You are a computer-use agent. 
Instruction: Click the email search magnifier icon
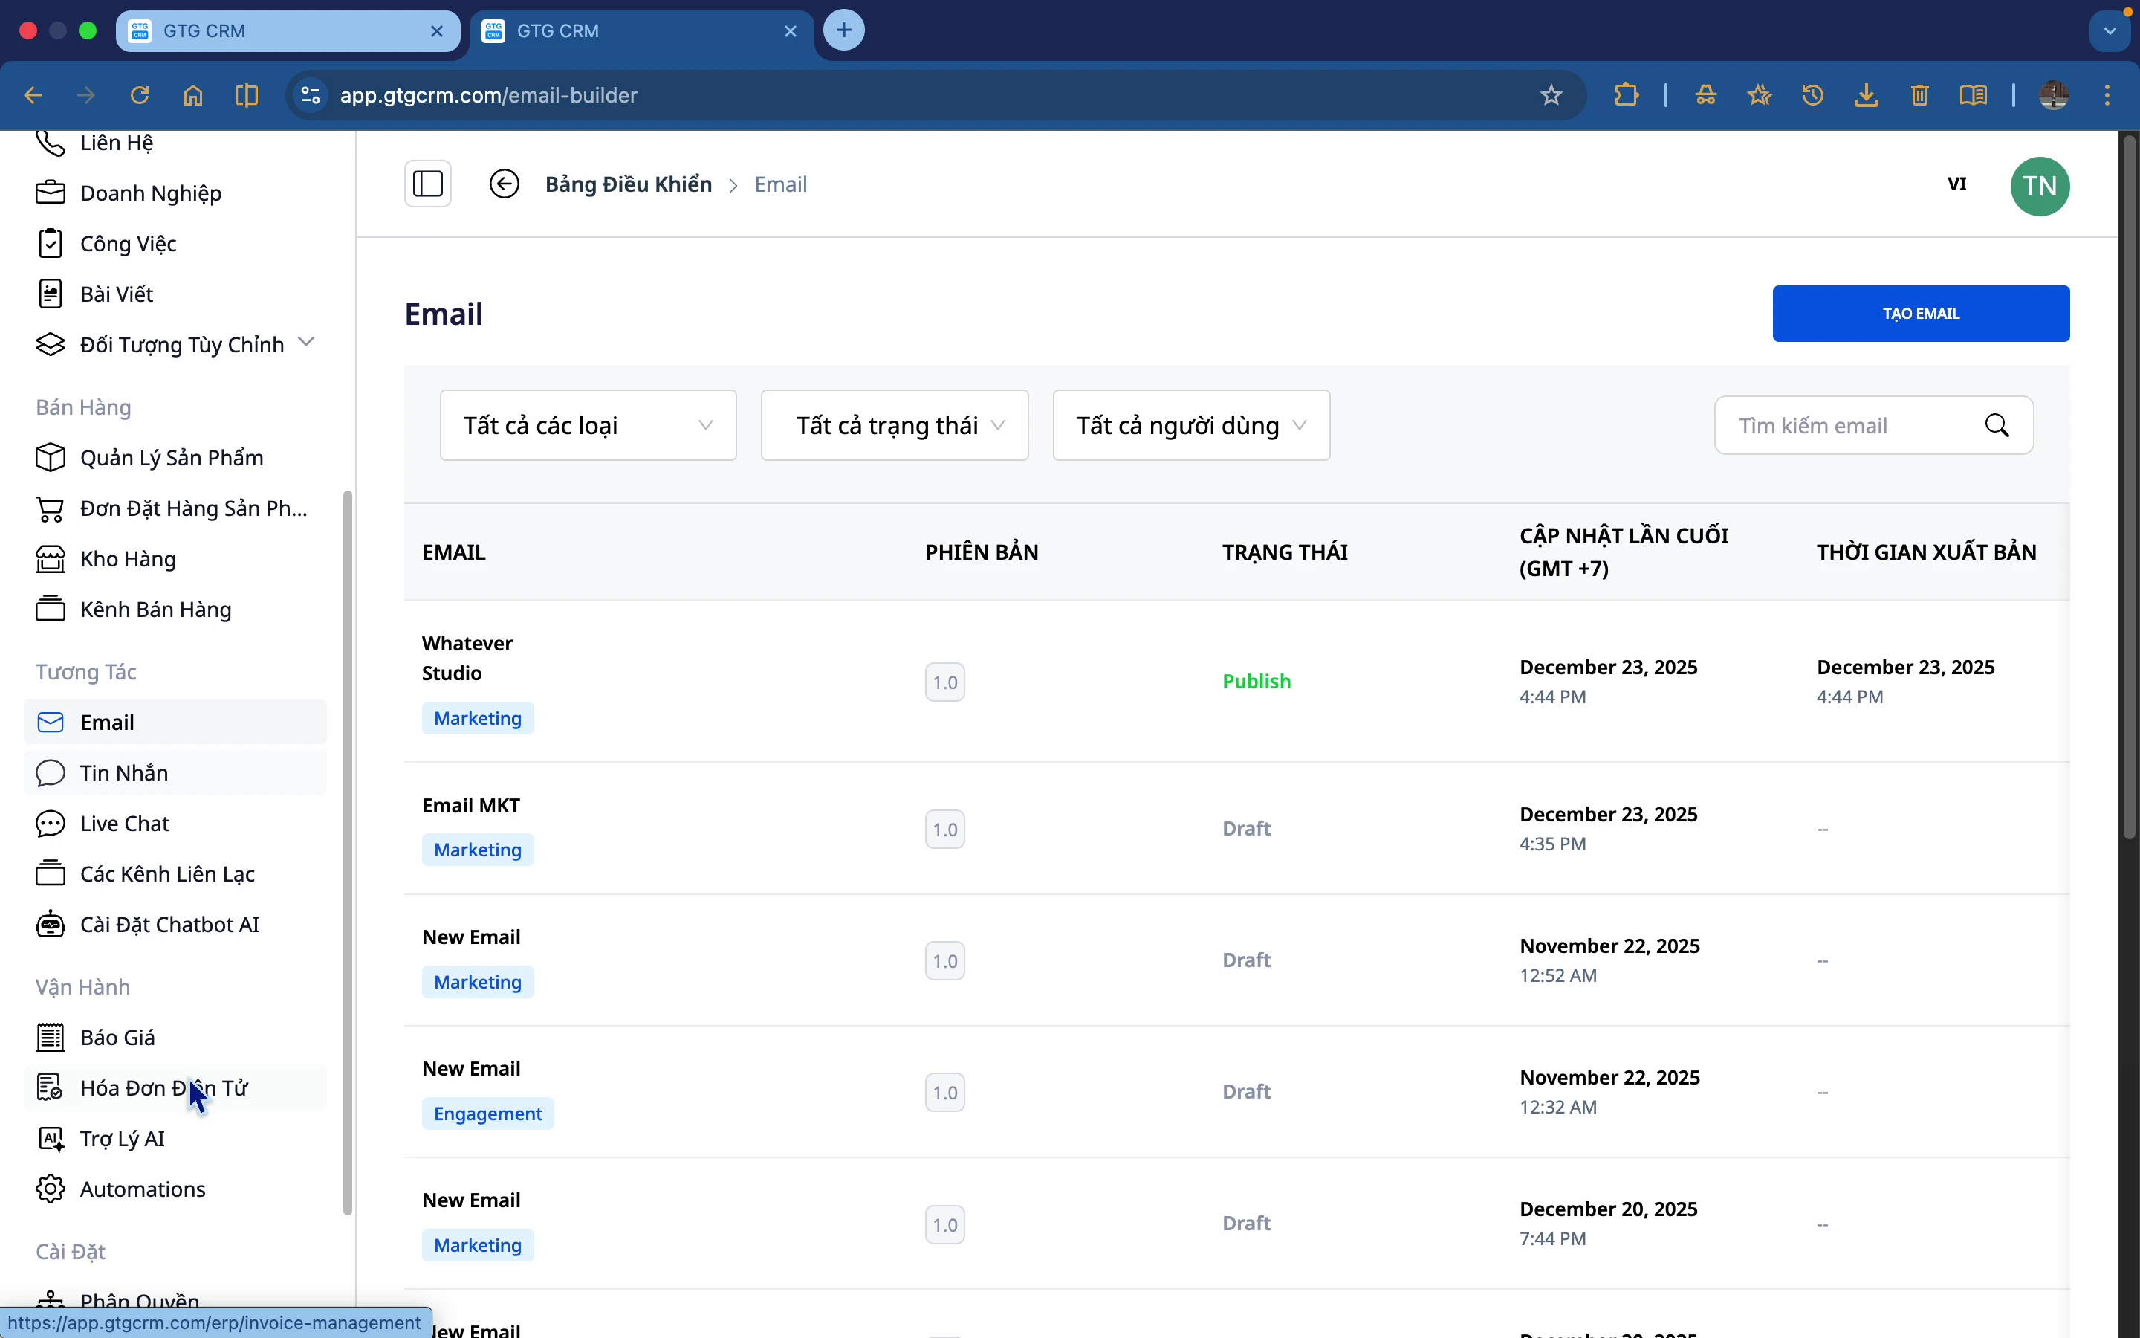(x=1997, y=426)
